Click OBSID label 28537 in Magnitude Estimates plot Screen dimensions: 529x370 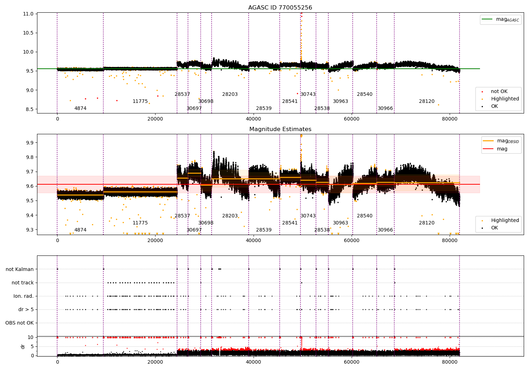182,216
